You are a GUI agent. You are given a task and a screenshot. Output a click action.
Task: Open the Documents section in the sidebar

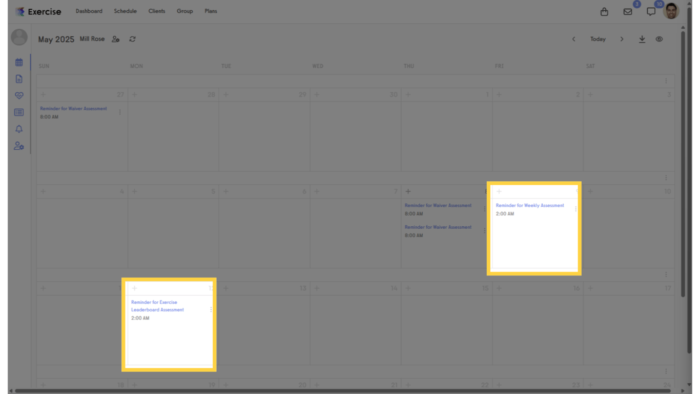(19, 78)
